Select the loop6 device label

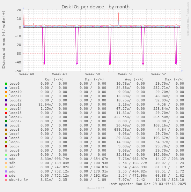[x=14, y=142]
